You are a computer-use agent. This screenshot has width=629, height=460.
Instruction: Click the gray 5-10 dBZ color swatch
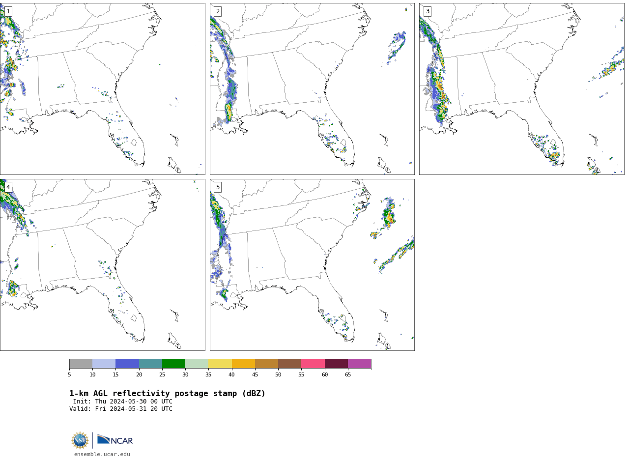(81, 364)
